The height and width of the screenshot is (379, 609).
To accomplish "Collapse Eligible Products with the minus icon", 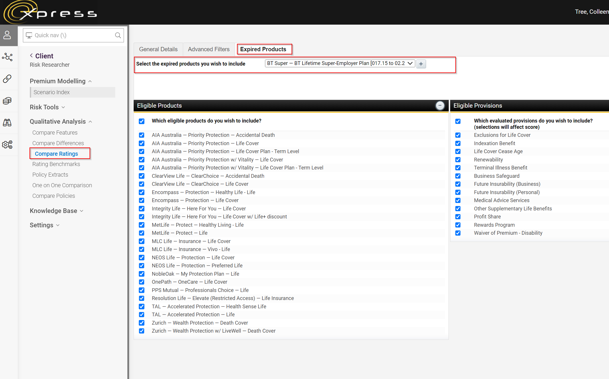I will [x=440, y=106].
